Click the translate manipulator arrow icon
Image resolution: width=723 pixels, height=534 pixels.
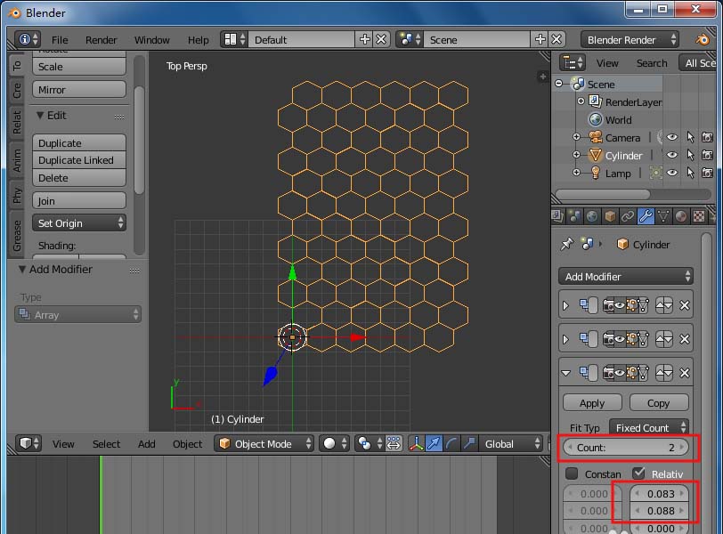point(434,443)
